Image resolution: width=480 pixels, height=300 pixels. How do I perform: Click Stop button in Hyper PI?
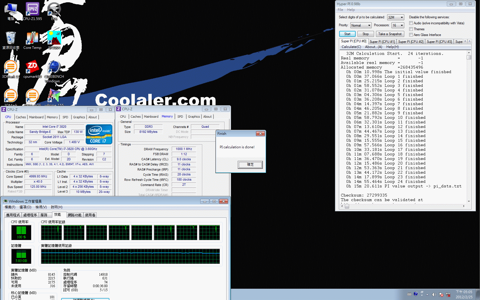click(x=365, y=34)
